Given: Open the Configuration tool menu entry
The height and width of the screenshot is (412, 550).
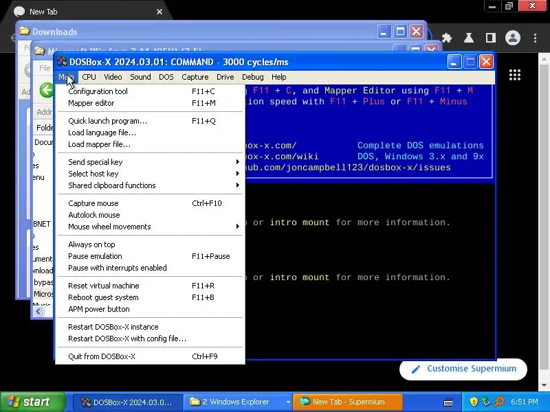Looking at the screenshot, I should click(150, 91).
